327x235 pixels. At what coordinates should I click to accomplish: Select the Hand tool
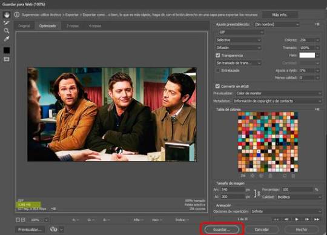tap(7, 15)
